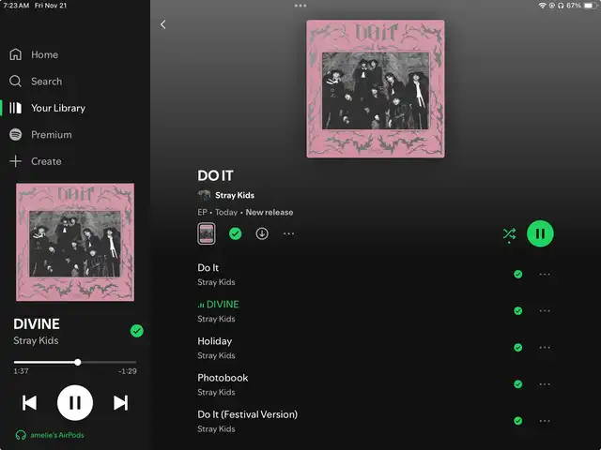Screen dimensions: 601x450
Task: Remove the DO IT EP from library
Action: [235, 233]
